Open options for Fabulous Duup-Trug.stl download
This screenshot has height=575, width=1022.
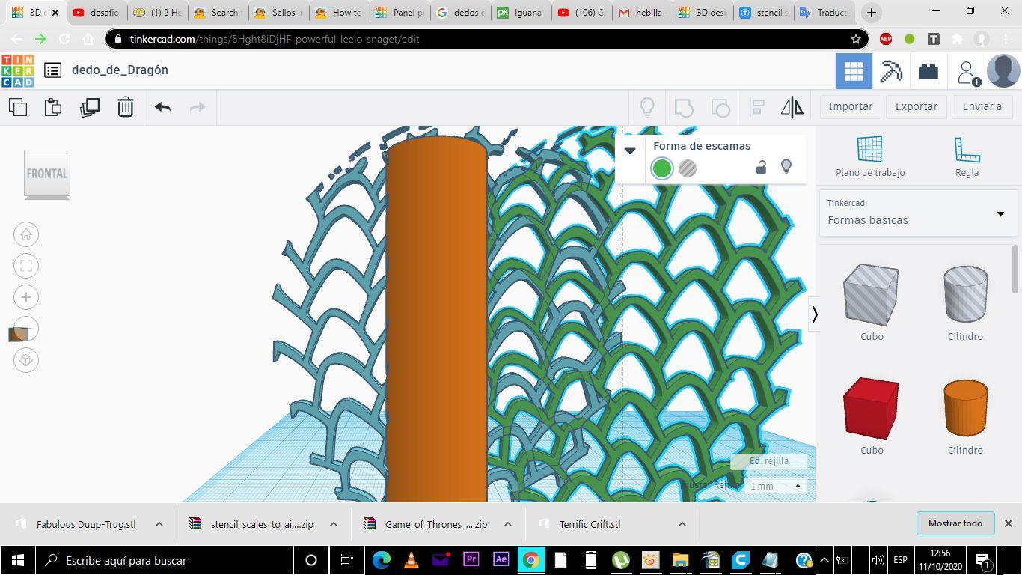click(x=159, y=524)
